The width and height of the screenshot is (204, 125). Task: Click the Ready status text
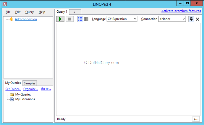[61, 119]
